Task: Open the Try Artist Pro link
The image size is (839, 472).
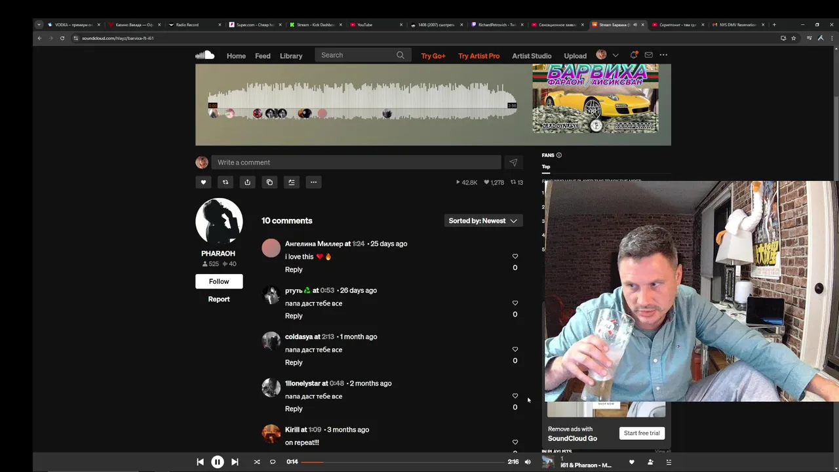Action: tap(478, 56)
